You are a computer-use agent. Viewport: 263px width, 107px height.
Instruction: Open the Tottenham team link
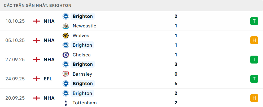point(85,103)
